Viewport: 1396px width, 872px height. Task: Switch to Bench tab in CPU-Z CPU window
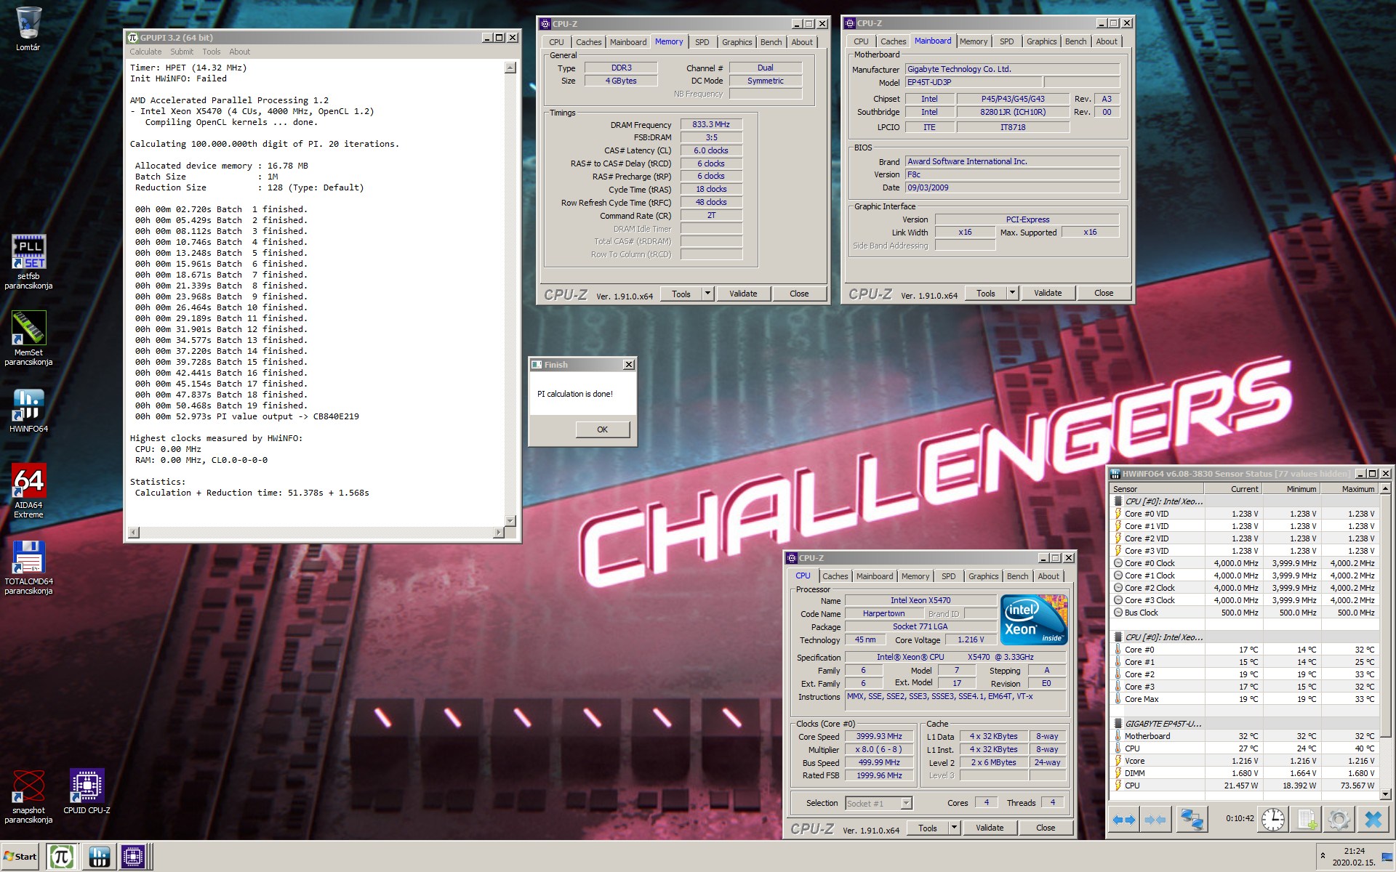tap(1017, 576)
